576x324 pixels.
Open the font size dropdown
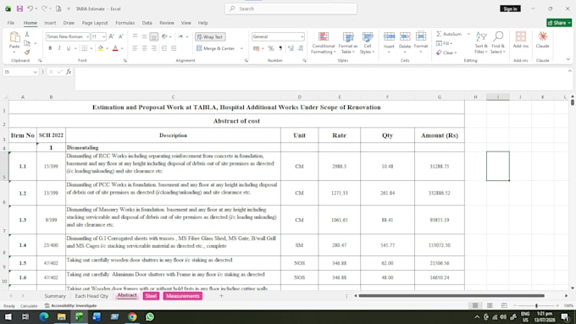(x=104, y=36)
